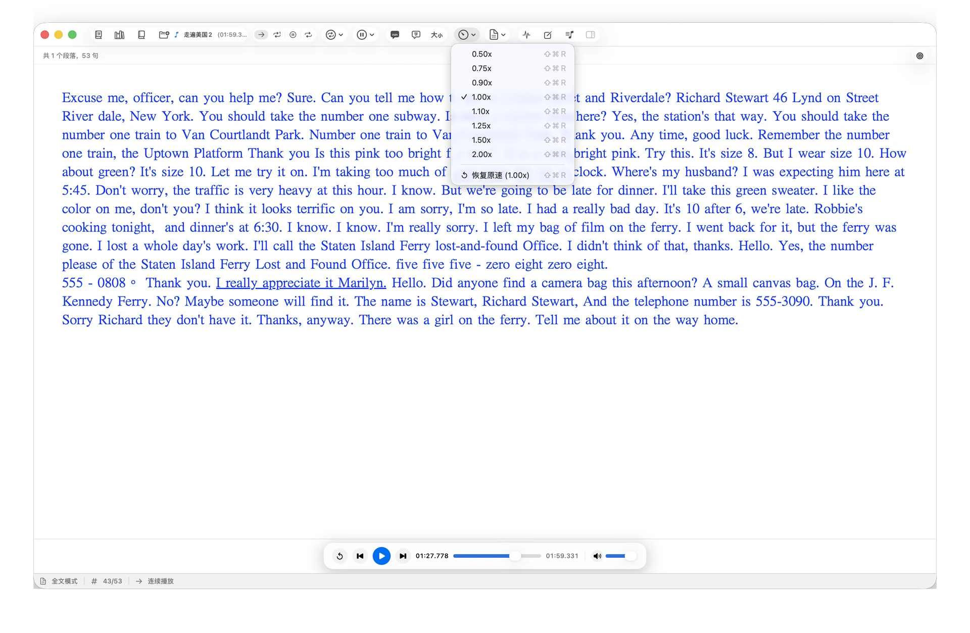Image resolution: width=970 pixels, height=633 pixels.
Task: Mute the audio with speaker icon
Action: click(597, 556)
